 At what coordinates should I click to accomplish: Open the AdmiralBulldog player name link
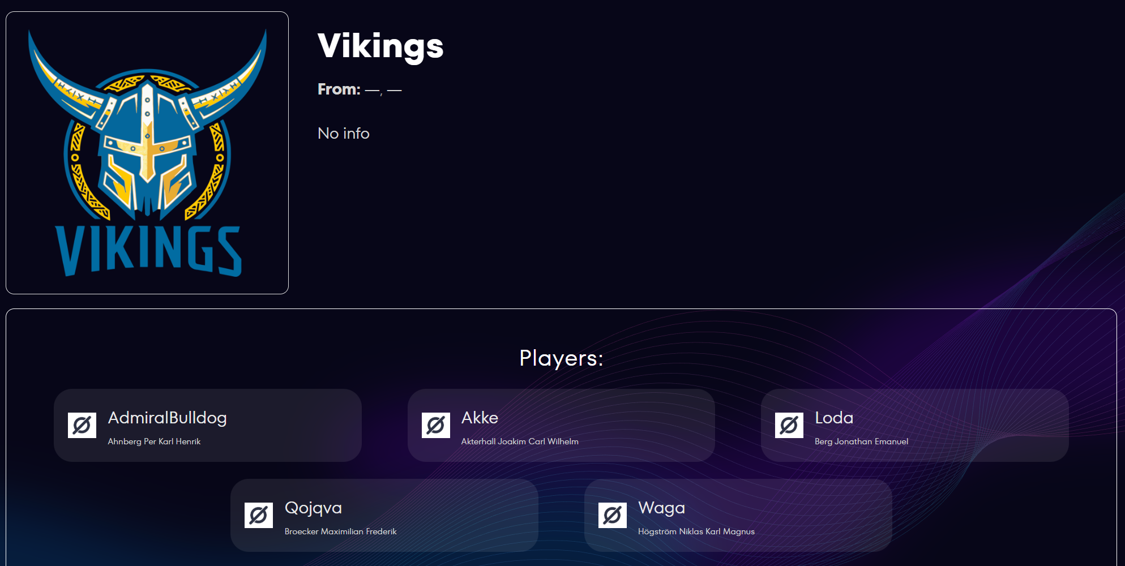[x=167, y=418]
